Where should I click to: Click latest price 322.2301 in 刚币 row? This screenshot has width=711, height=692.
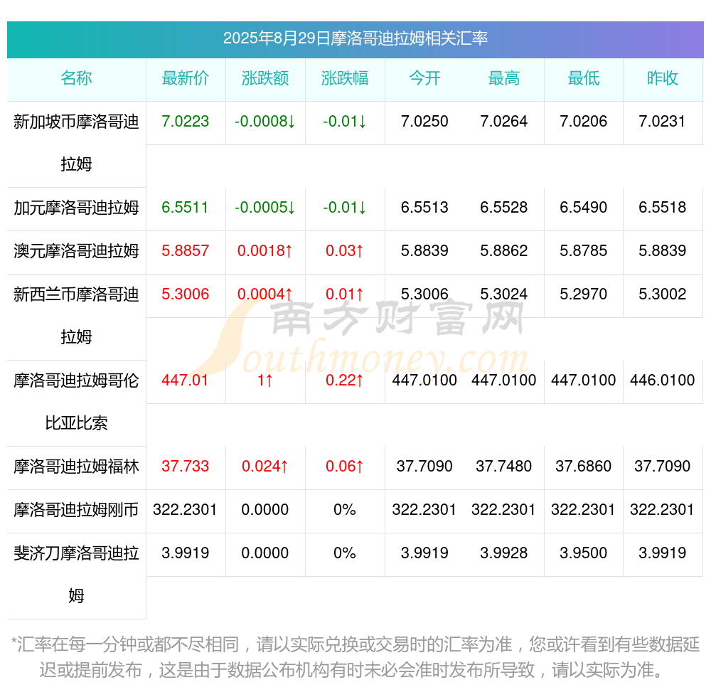[186, 510]
